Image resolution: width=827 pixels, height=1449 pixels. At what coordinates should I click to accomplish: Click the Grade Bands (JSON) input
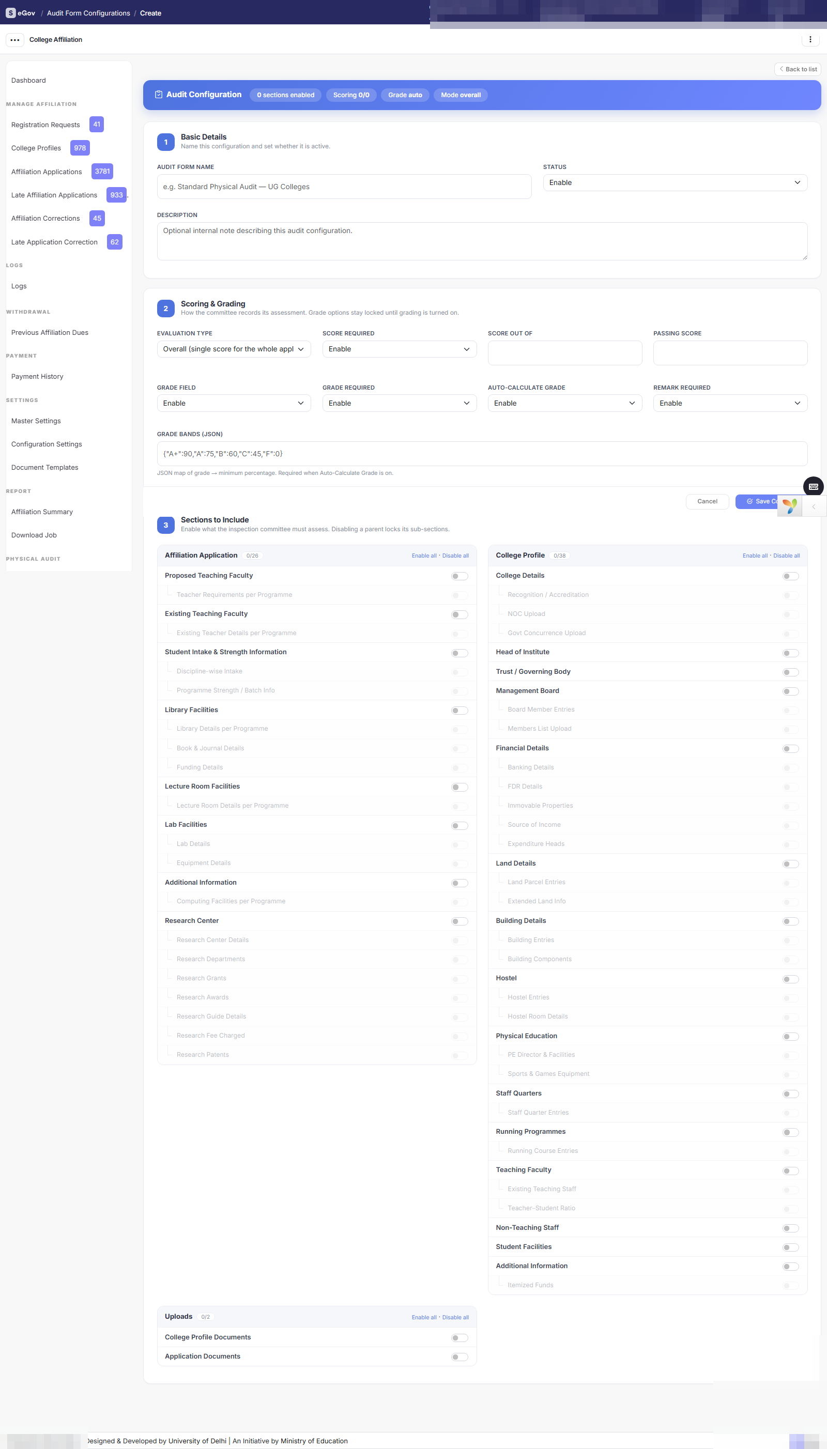click(482, 454)
